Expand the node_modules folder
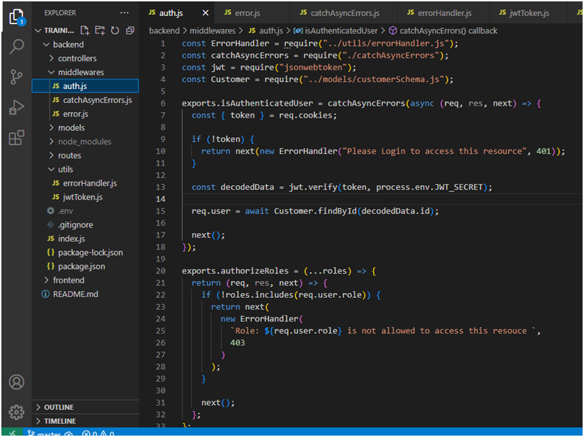Viewport: 584px width, 437px height. coord(86,142)
